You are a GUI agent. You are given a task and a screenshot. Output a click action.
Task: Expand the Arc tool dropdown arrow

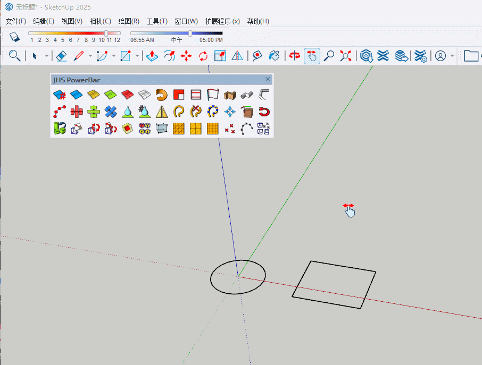tap(114, 56)
